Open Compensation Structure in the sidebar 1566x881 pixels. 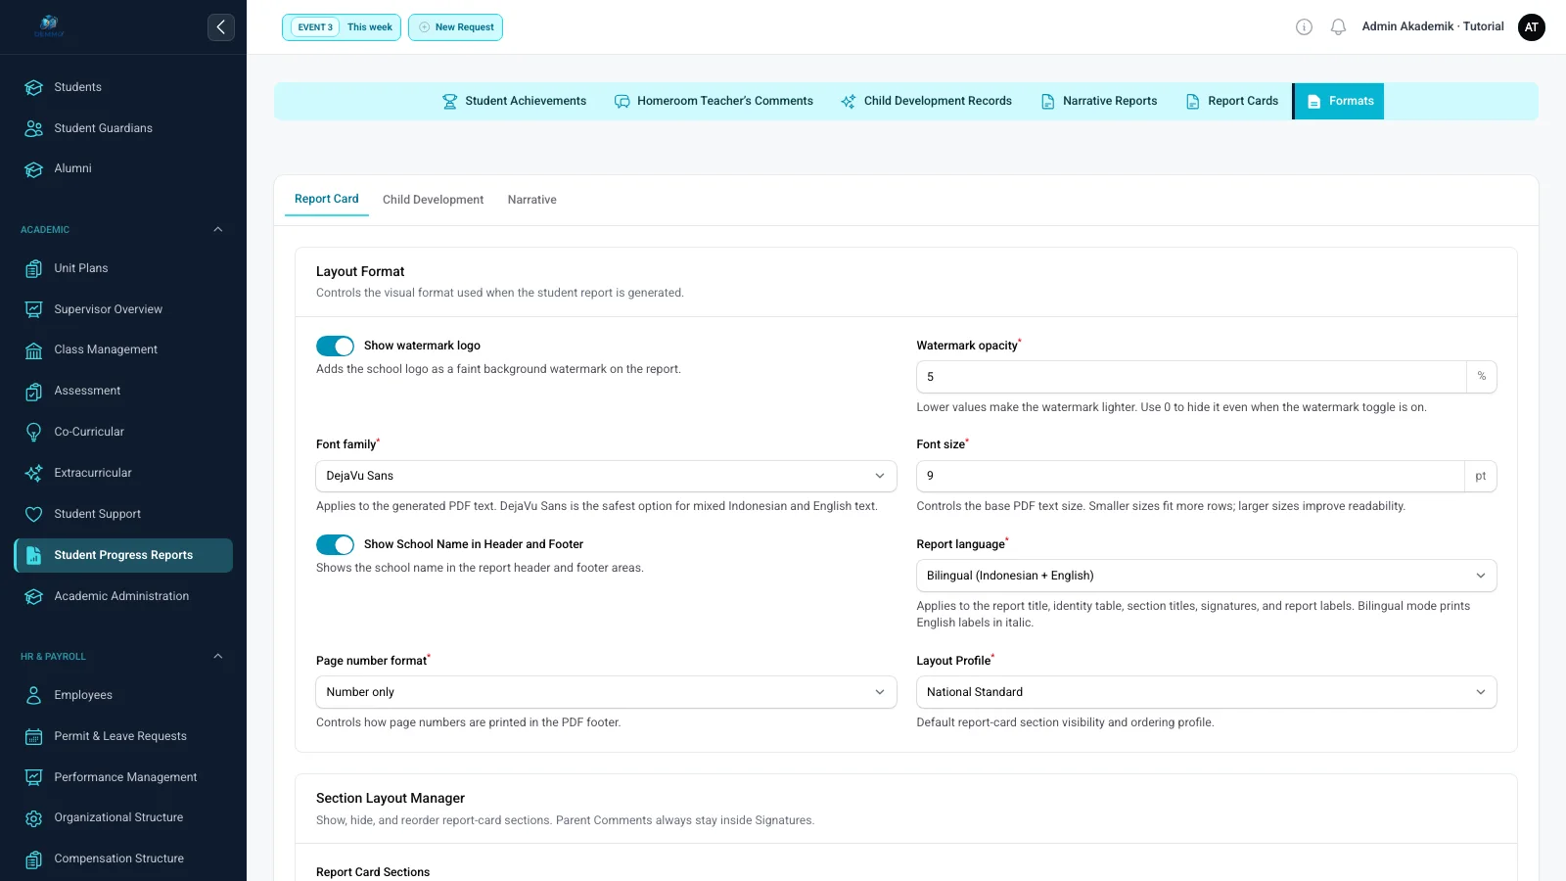123,858
